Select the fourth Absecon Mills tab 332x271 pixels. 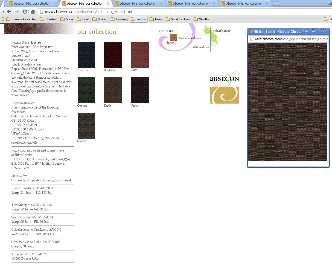tap(191, 4)
